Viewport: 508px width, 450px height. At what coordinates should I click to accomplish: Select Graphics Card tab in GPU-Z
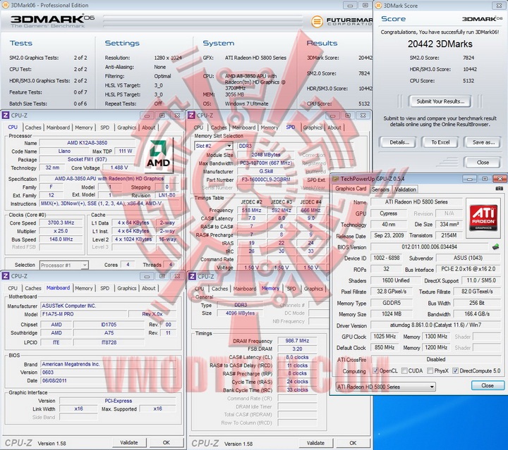coord(351,189)
